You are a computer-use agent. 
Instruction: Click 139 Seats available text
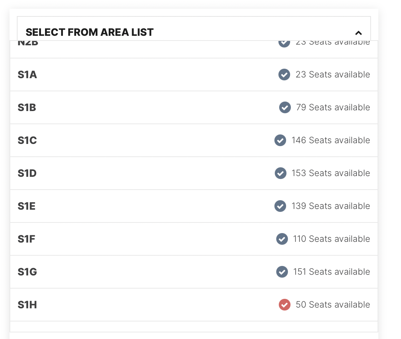tap(331, 206)
